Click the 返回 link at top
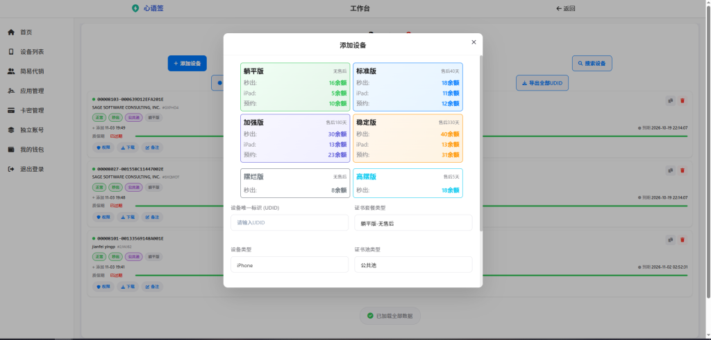This screenshot has height=340, width=711. (565, 8)
